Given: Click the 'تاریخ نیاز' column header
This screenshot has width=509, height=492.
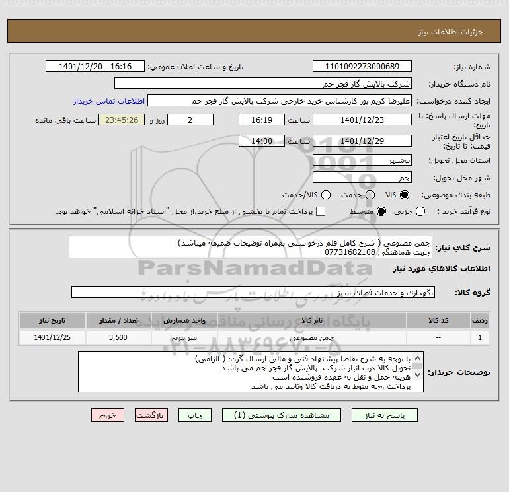Looking at the screenshot, I should point(52,320).
